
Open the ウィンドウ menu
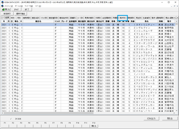click(29, 6)
